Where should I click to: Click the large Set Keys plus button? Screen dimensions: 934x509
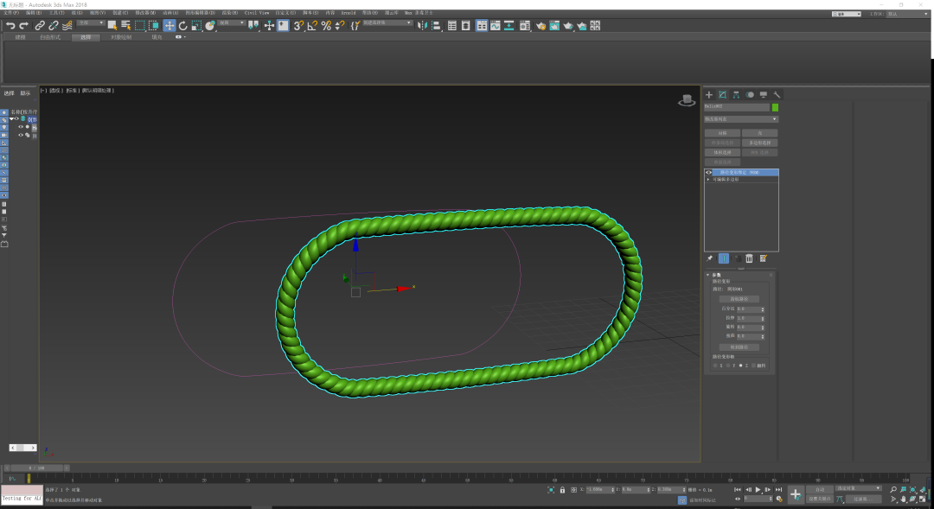796,494
